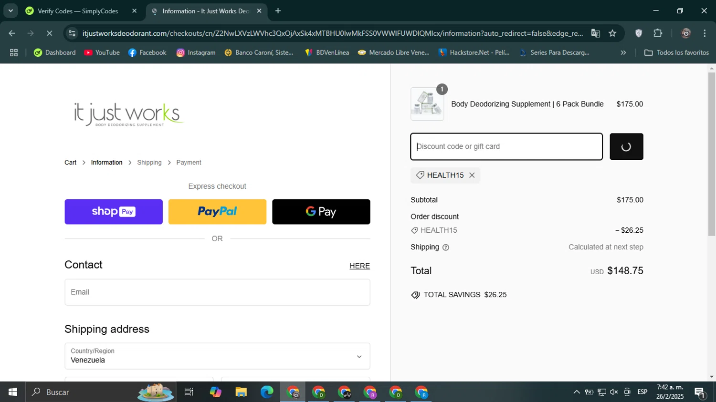Open a new browser tab
This screenshot has height=402, width=716.
coord(278,11)
